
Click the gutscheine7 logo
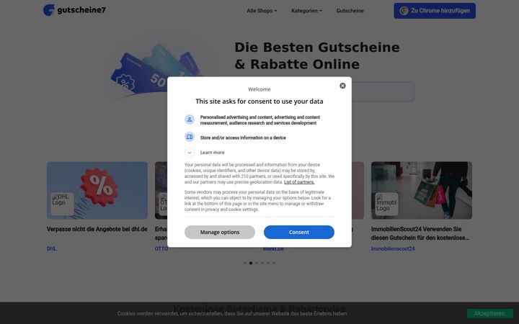point(74,10)
